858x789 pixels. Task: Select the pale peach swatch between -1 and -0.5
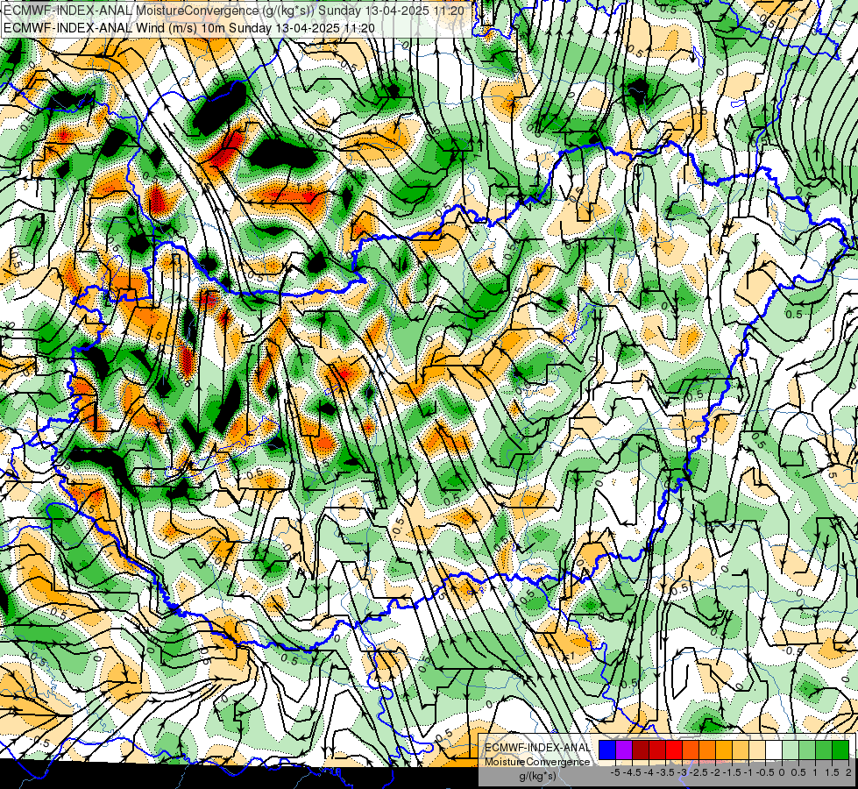point(757,750)
